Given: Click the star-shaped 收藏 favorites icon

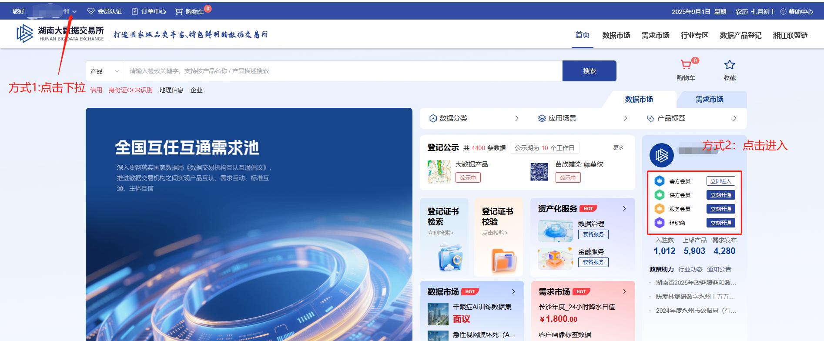Looking at the screenshot, I should (x=729, y=65).
